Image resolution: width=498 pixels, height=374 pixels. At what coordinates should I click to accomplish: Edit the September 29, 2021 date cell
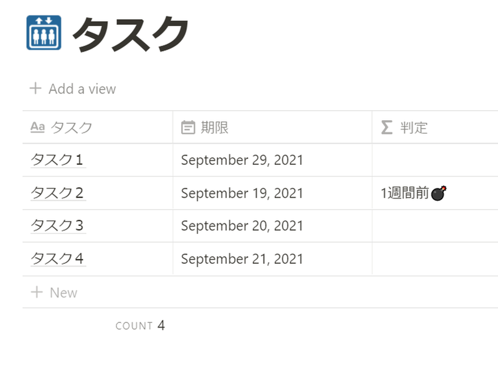(x=242, y=160)
